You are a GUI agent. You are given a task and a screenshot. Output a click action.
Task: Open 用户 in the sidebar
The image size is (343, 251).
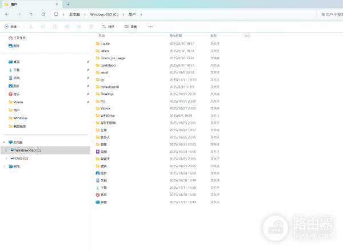[14, 110]
